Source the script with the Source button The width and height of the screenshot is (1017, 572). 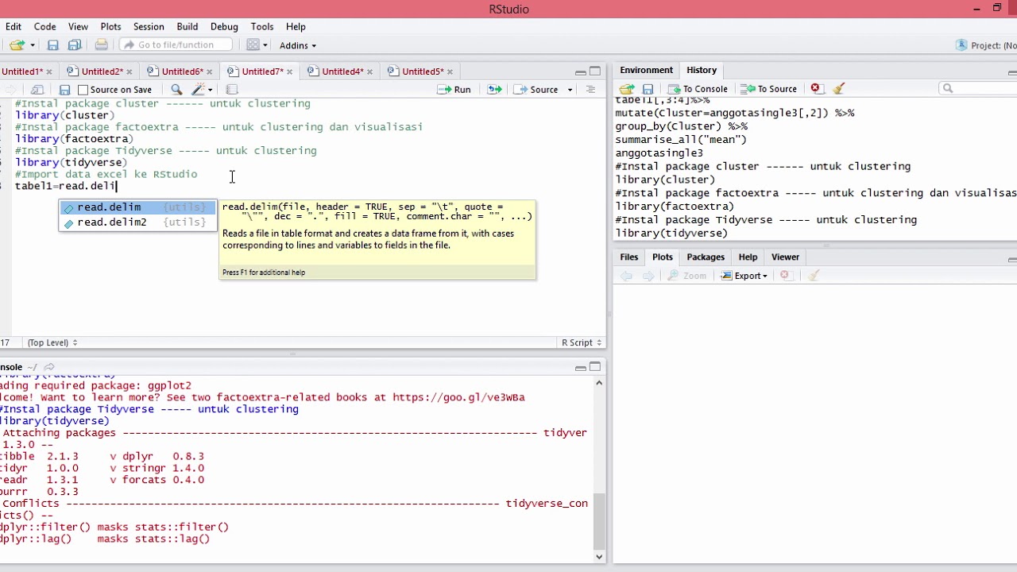click(537, 90)
